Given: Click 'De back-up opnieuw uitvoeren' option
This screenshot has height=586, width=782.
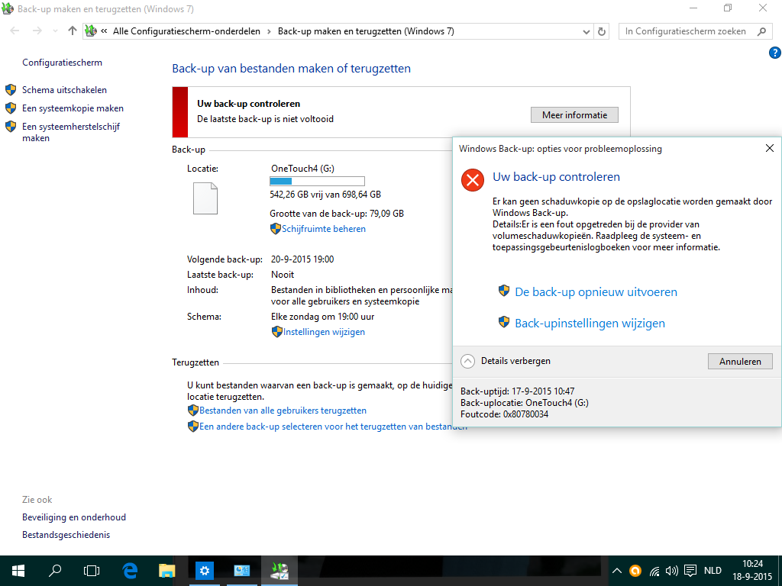Looking at the screenshot, I should 596,292.
